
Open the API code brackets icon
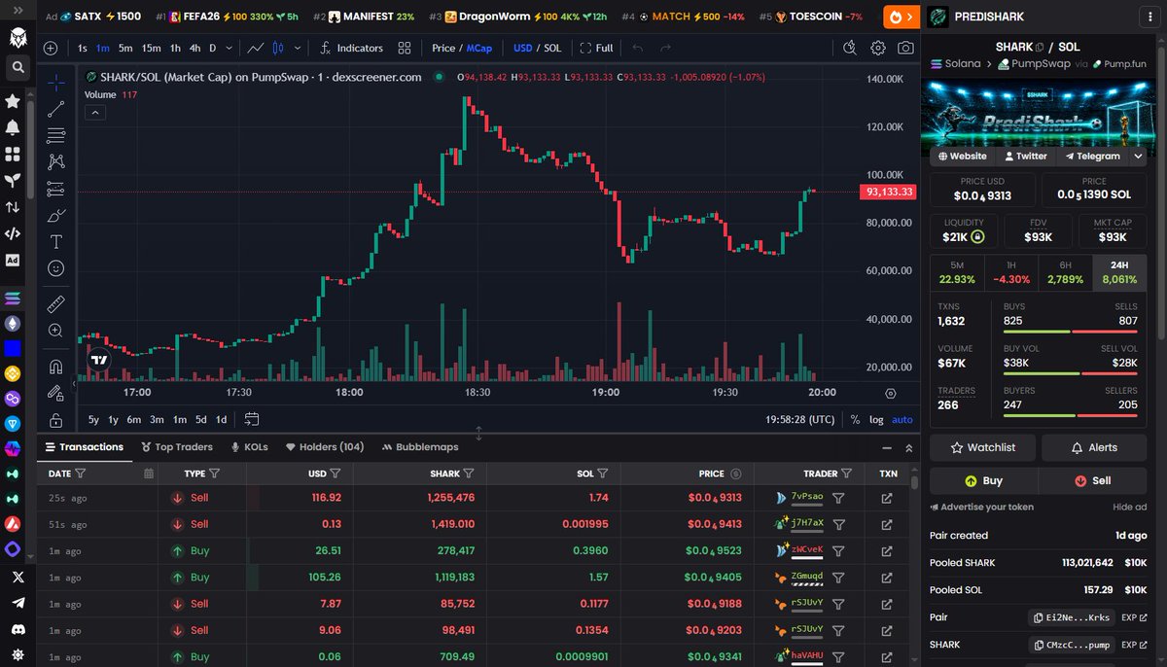coord(13,233)
